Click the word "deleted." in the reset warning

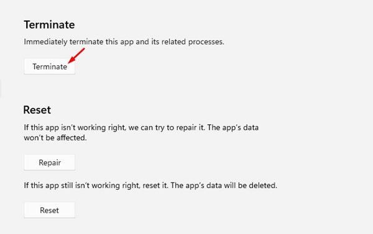[263, 186]
